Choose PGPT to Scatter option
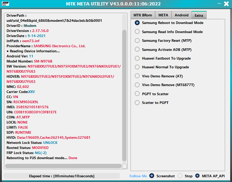The width and height of the screenshot is (232, 182). pos(152,94)
